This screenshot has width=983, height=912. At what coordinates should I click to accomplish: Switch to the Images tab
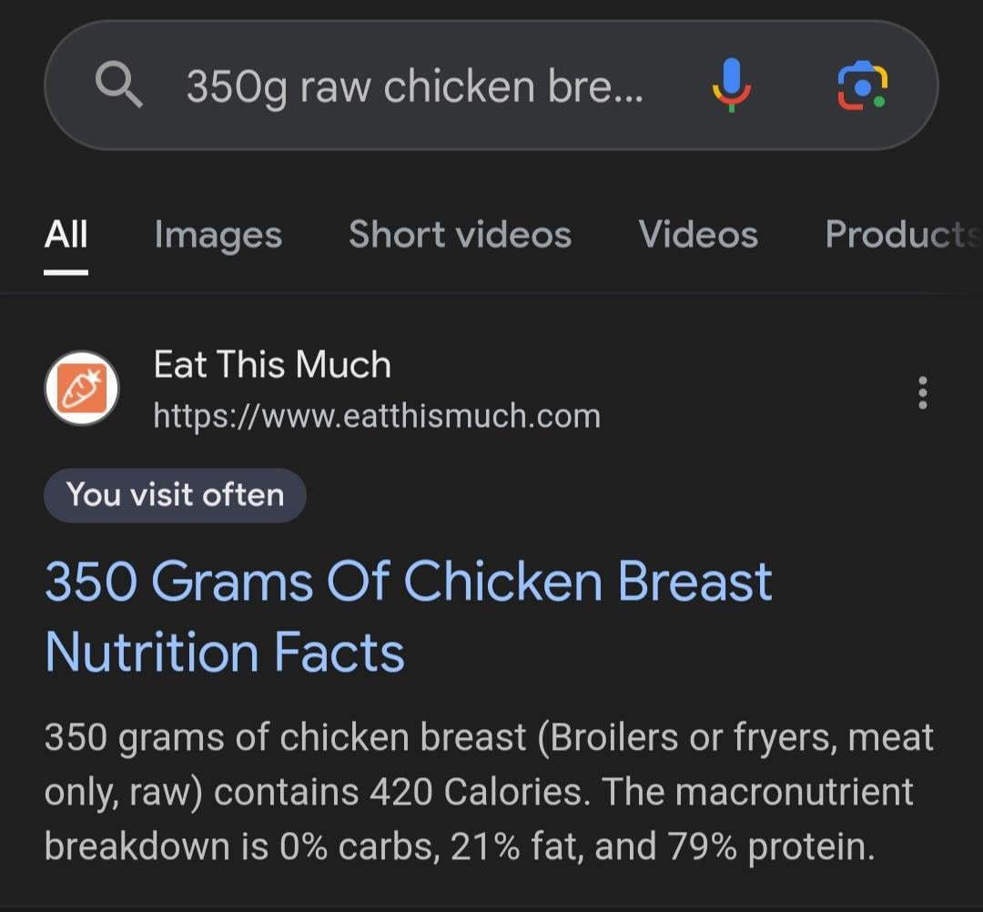tap(218, 235)
